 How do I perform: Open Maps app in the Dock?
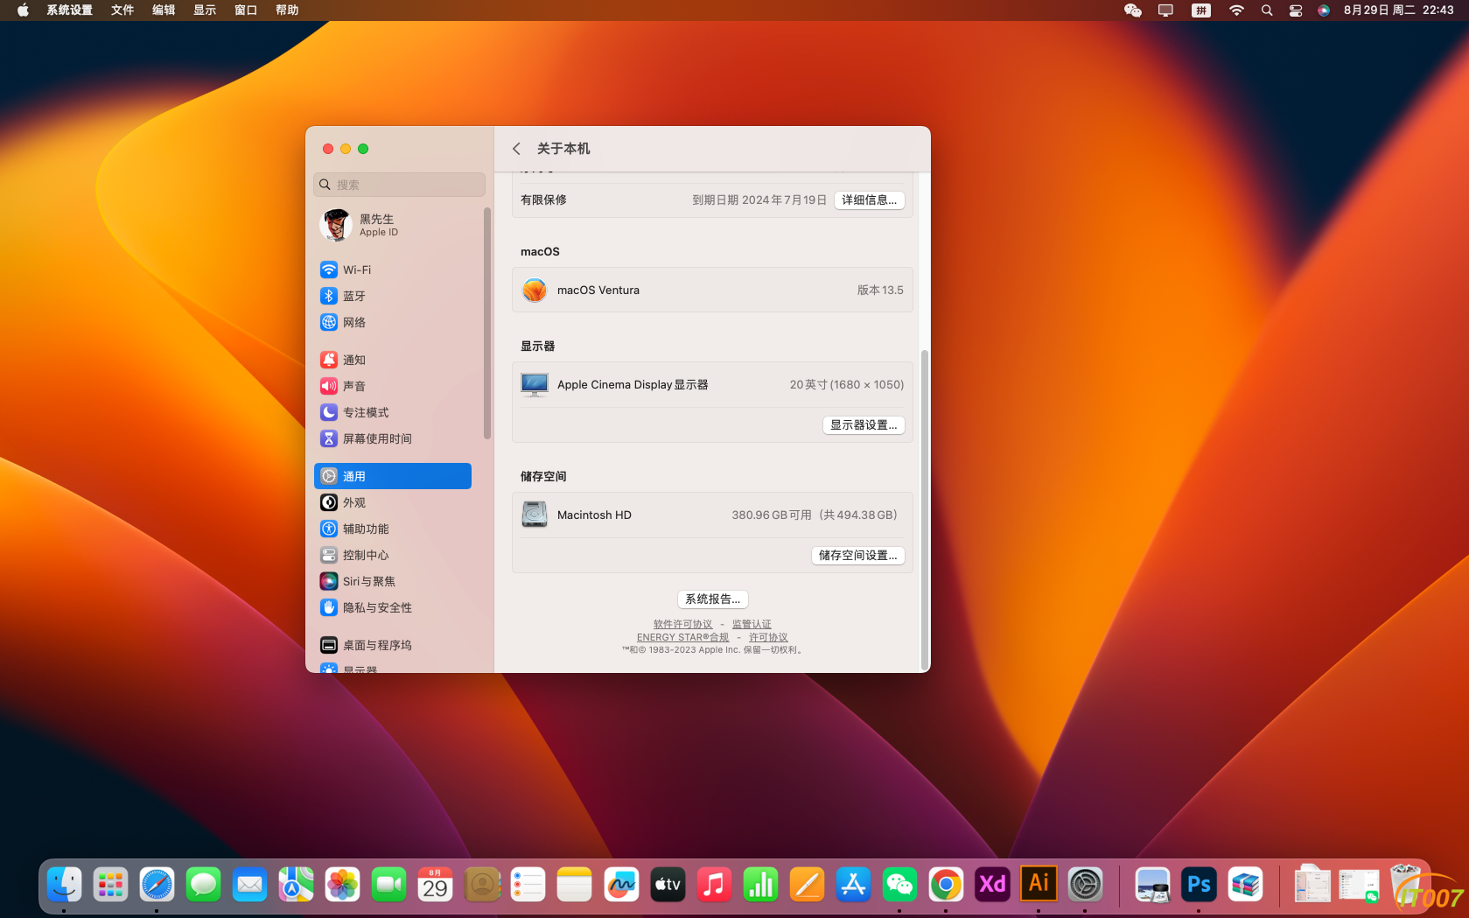pos(296,885)
